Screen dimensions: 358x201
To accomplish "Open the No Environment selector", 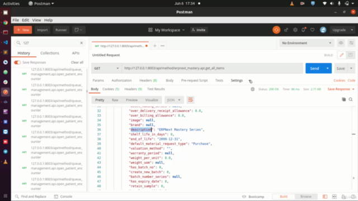I will (307, 43).
